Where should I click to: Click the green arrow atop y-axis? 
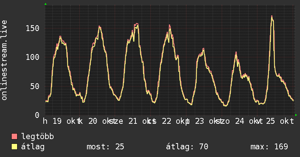pos(46,4)
